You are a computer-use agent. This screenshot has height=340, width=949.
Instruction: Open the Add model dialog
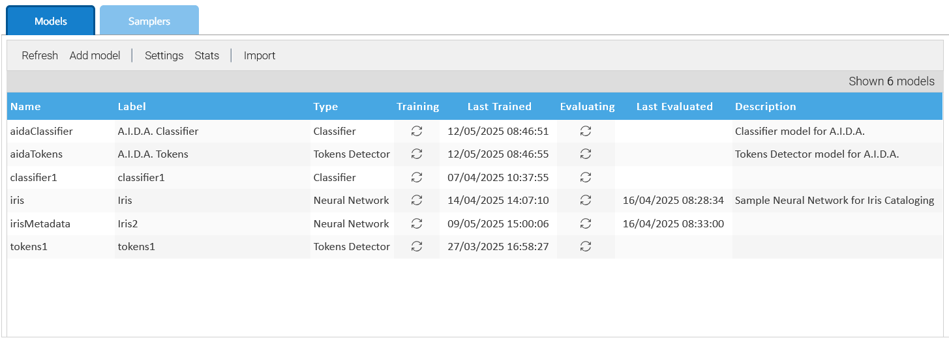coord(95,55)
